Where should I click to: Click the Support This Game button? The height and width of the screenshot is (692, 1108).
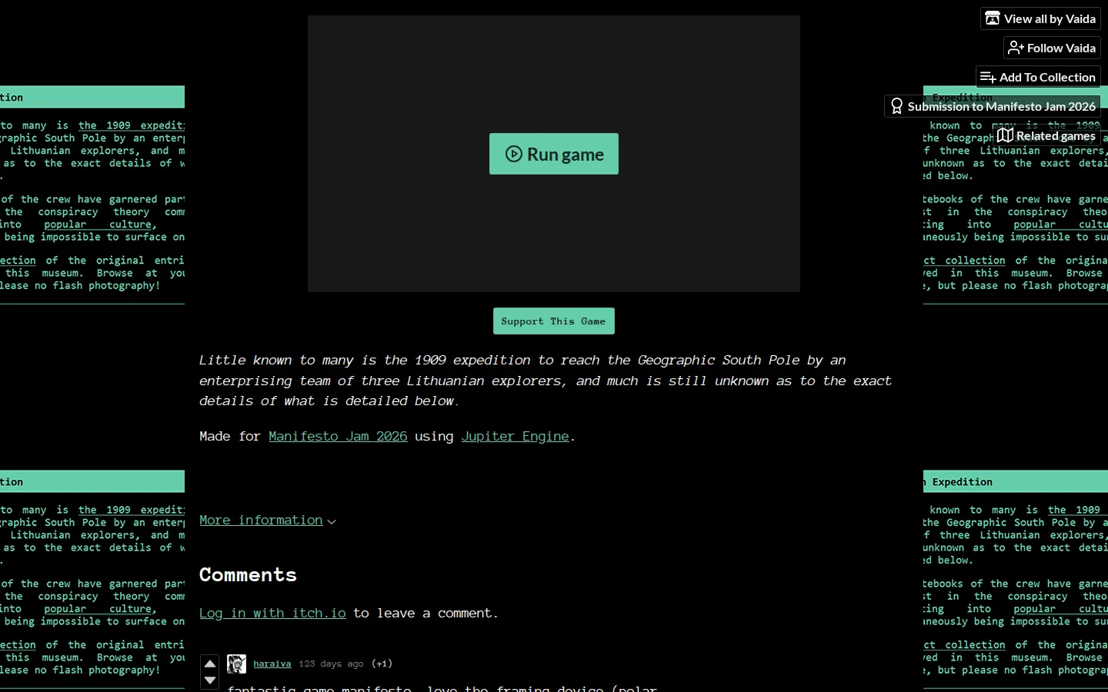(554, 321)
